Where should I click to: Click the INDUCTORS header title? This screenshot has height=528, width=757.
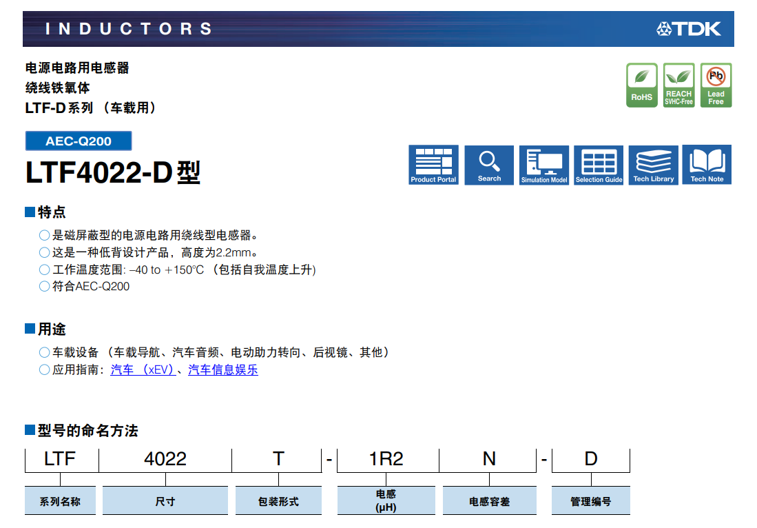128,29
